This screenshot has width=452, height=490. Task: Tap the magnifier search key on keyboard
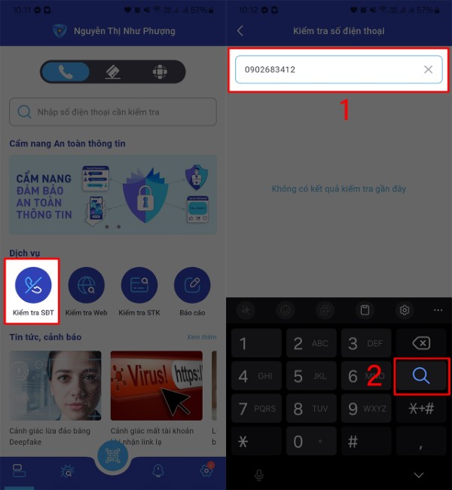pyautogui.click(x=421, y=376)
